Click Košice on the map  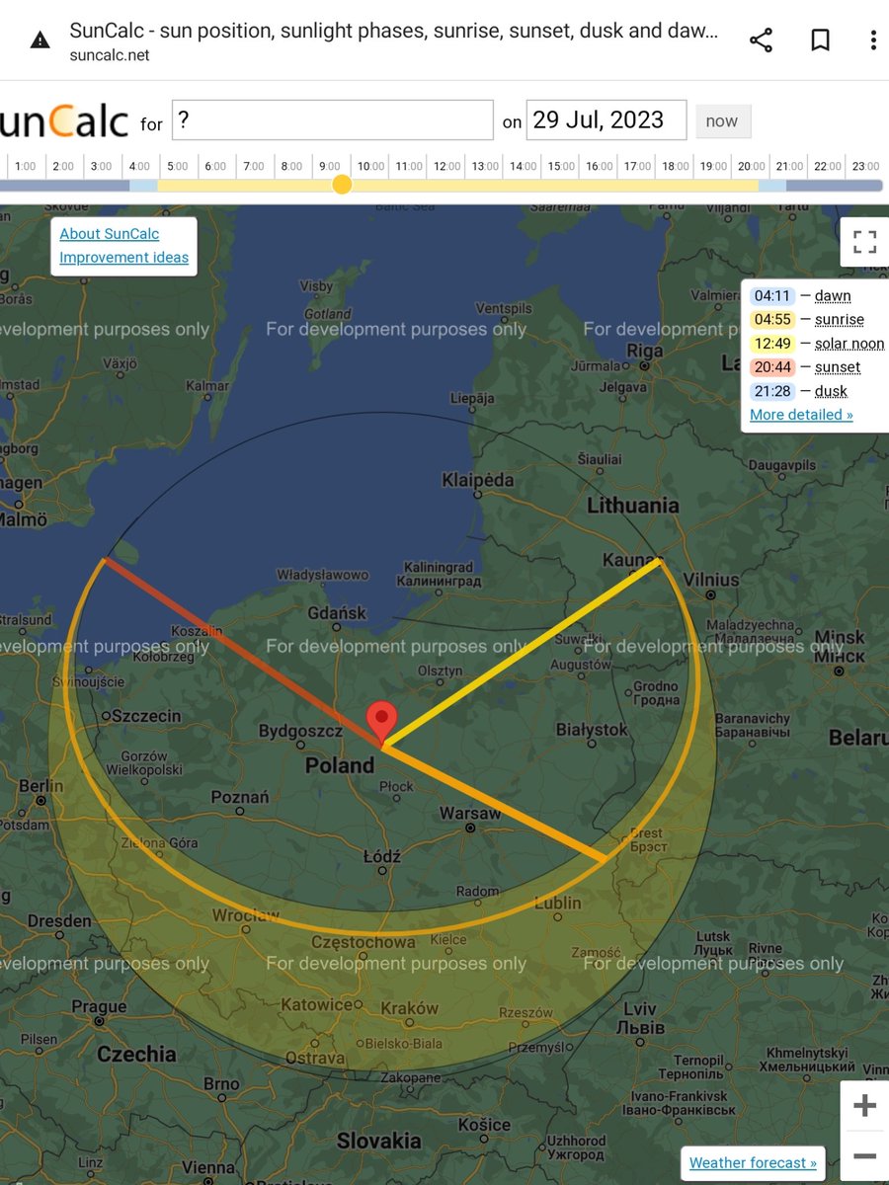coord(484,1125)
